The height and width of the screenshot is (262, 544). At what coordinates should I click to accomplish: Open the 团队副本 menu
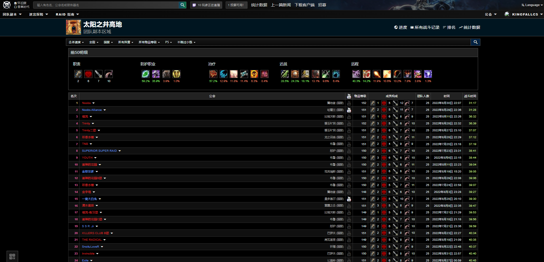tap(12, 14)
